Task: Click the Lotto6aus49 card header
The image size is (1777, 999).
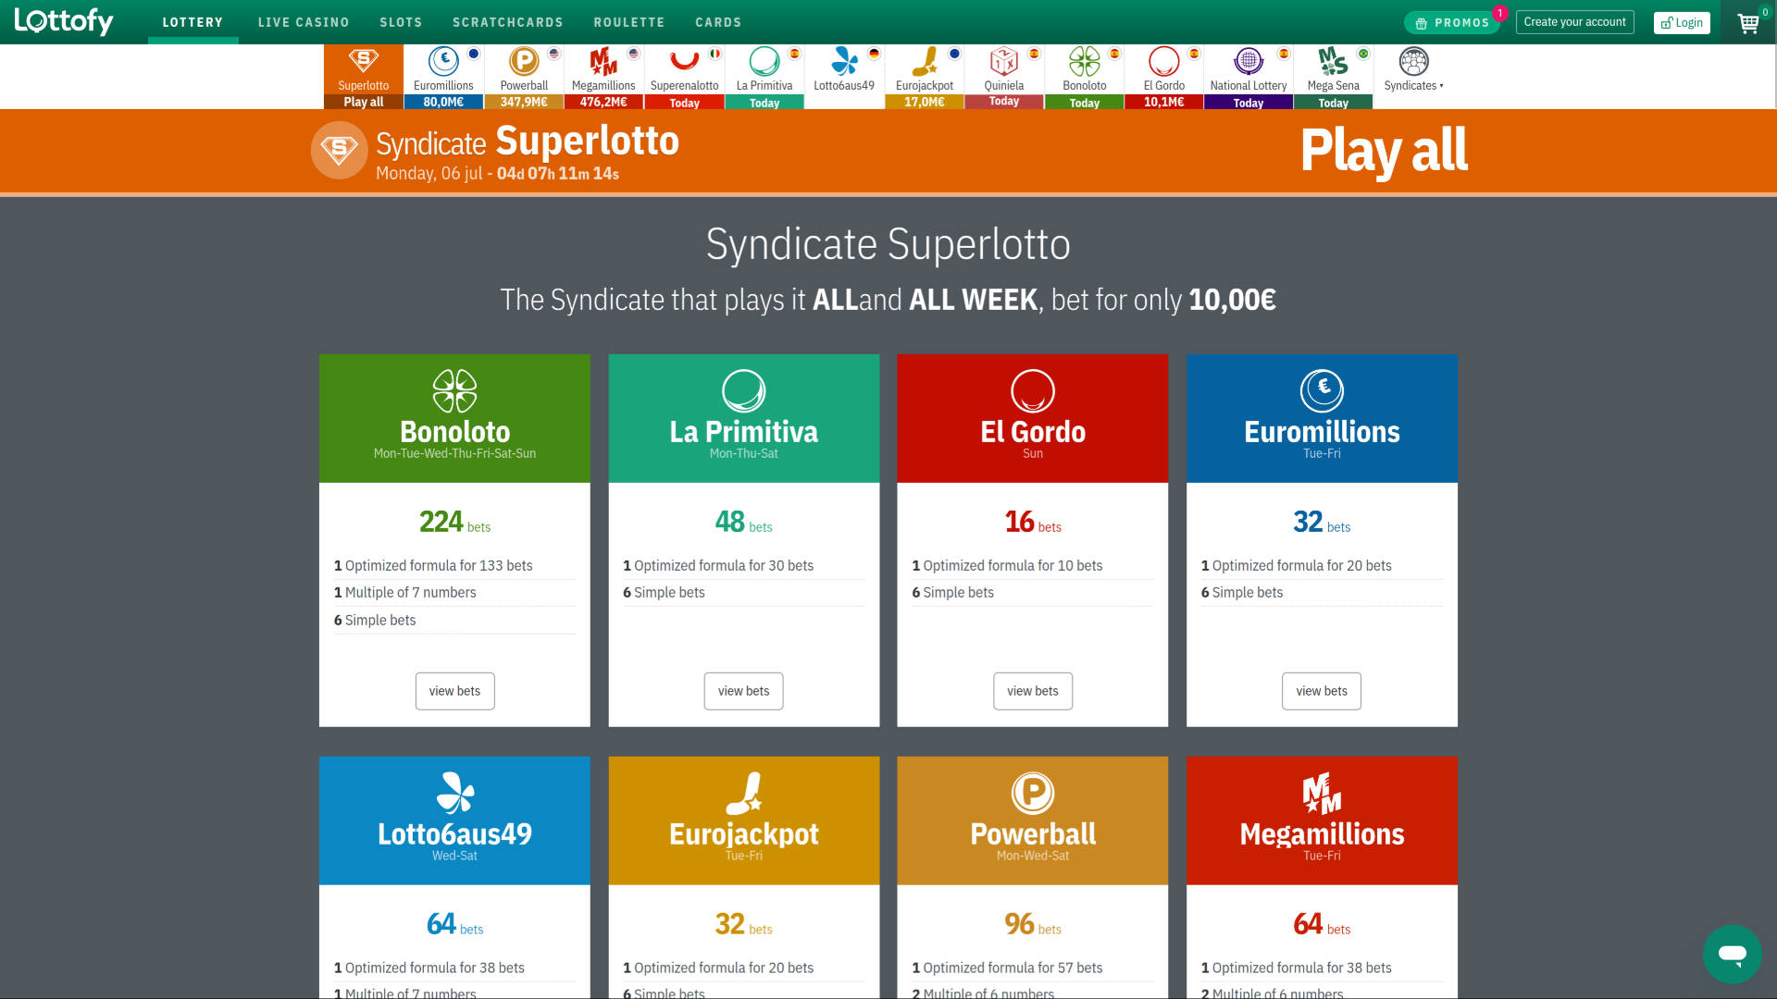Action: 454,820
